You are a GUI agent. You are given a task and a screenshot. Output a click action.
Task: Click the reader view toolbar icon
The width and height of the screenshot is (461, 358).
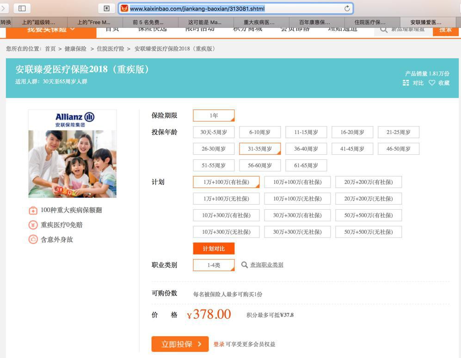coord(107,8)
